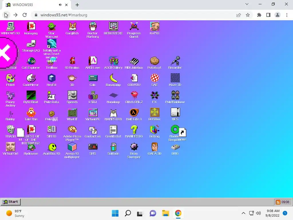Screen dimensions: 293x220
Task: Launch PokéRainbow icon
Action: pyautogui.click(x=175, y=95)
